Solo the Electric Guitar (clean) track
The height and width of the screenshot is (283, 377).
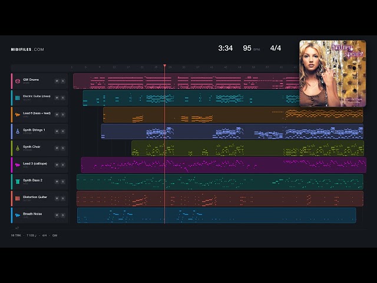(x=63, y=98)
